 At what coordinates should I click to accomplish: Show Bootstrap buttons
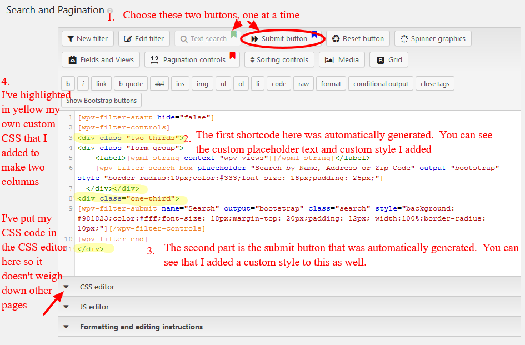pos(101,101)
